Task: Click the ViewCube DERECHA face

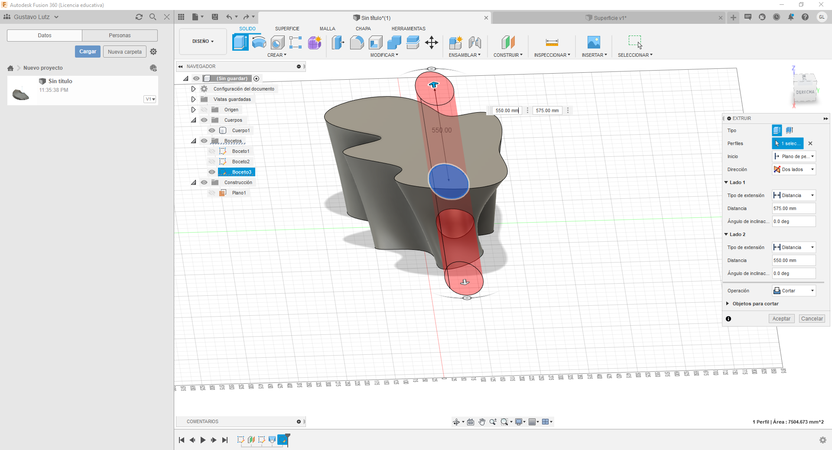Action: [x=805, y=92]
